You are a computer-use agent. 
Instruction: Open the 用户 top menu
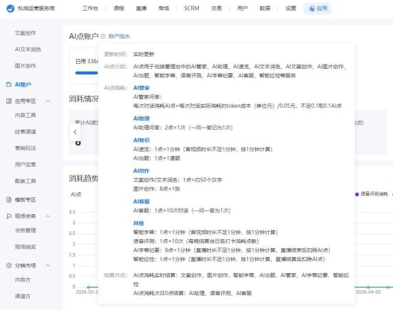point(242,9)
